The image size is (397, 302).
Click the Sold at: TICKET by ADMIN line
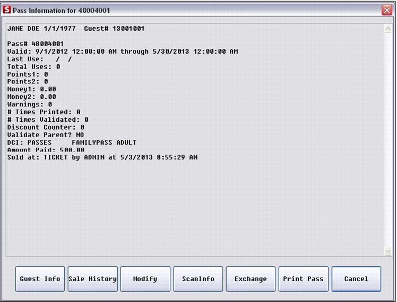coord(102,157)
